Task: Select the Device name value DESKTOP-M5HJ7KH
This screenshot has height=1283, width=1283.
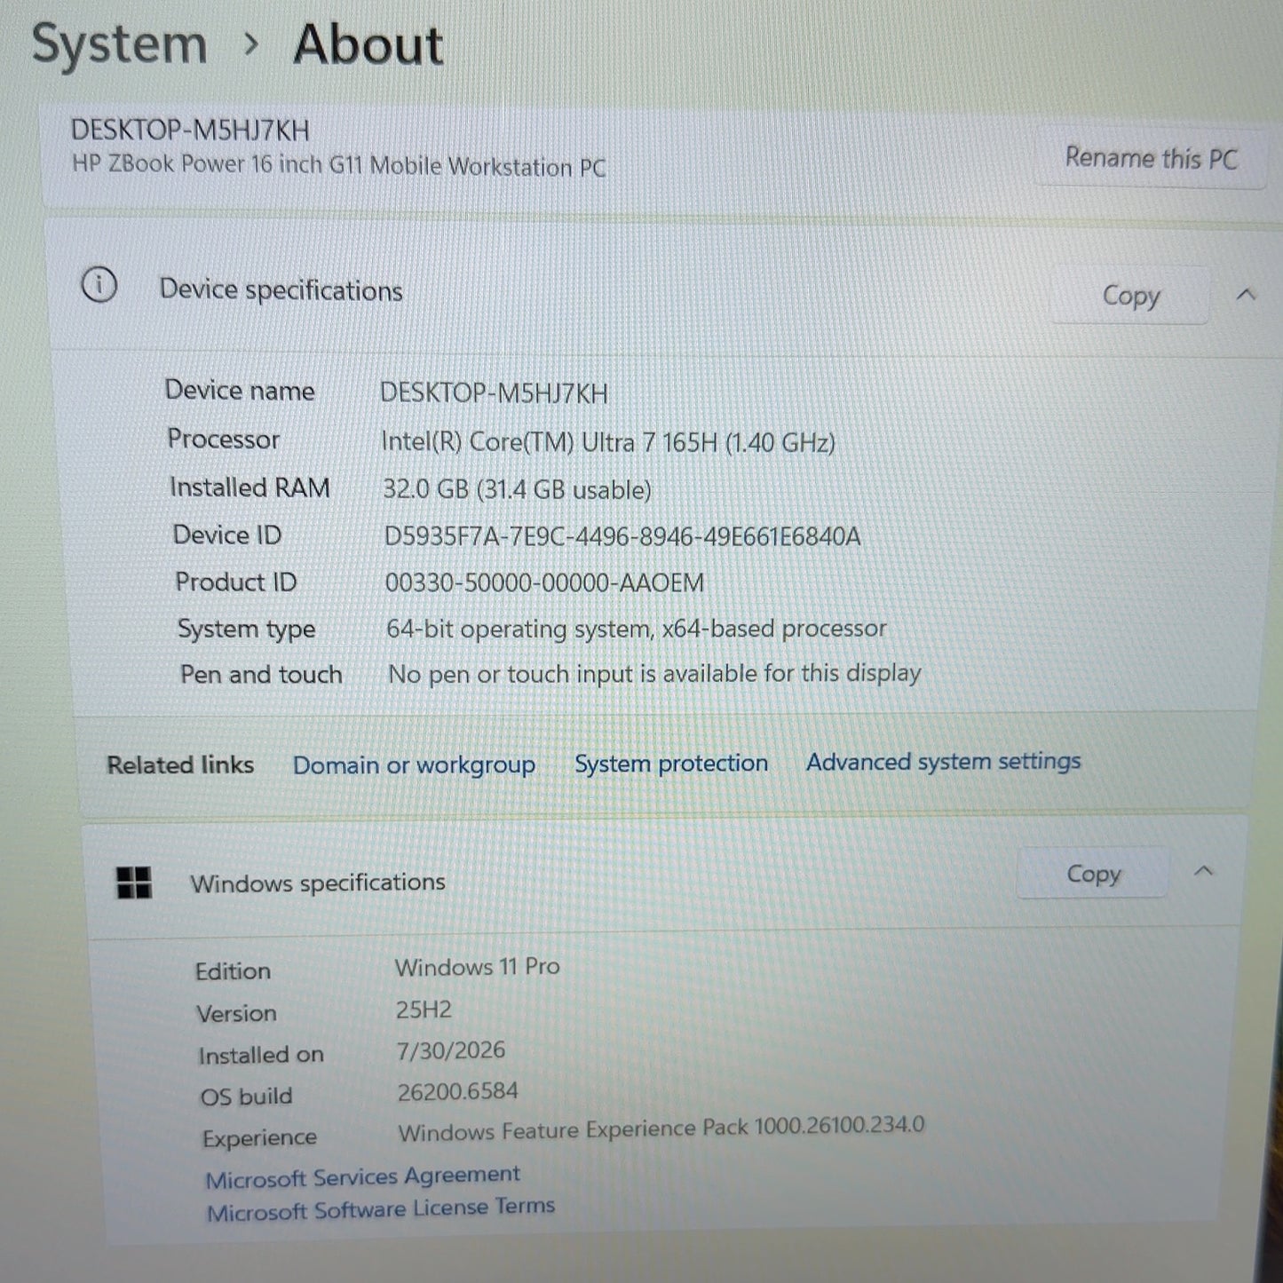Action: pyautogui.click(x=494, y=393)
